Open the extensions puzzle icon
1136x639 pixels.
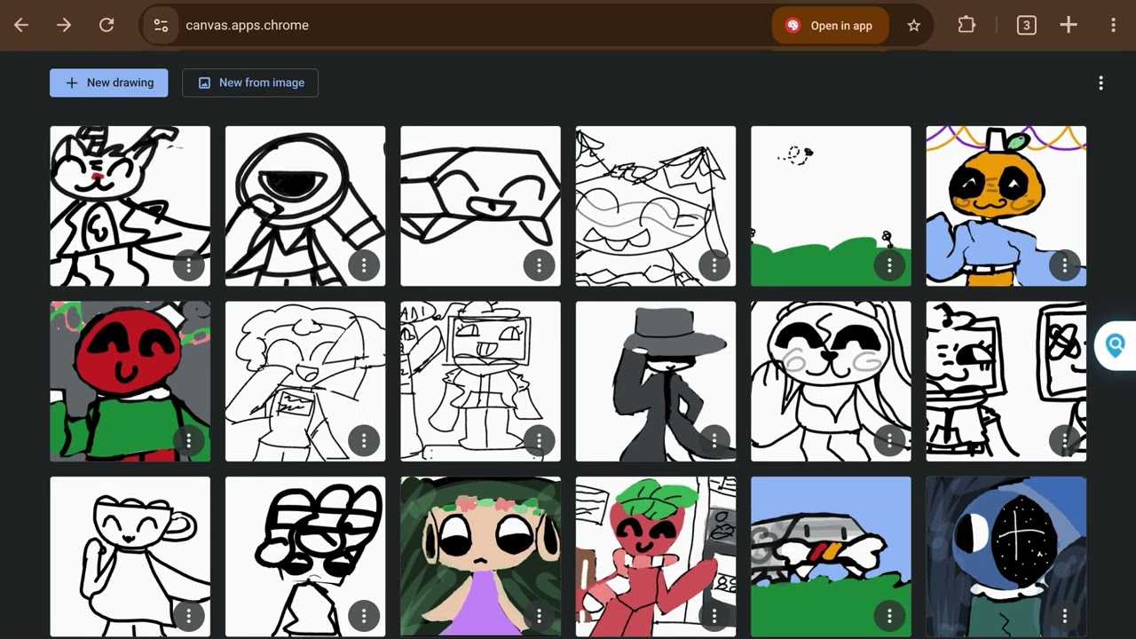click(966, 25)
